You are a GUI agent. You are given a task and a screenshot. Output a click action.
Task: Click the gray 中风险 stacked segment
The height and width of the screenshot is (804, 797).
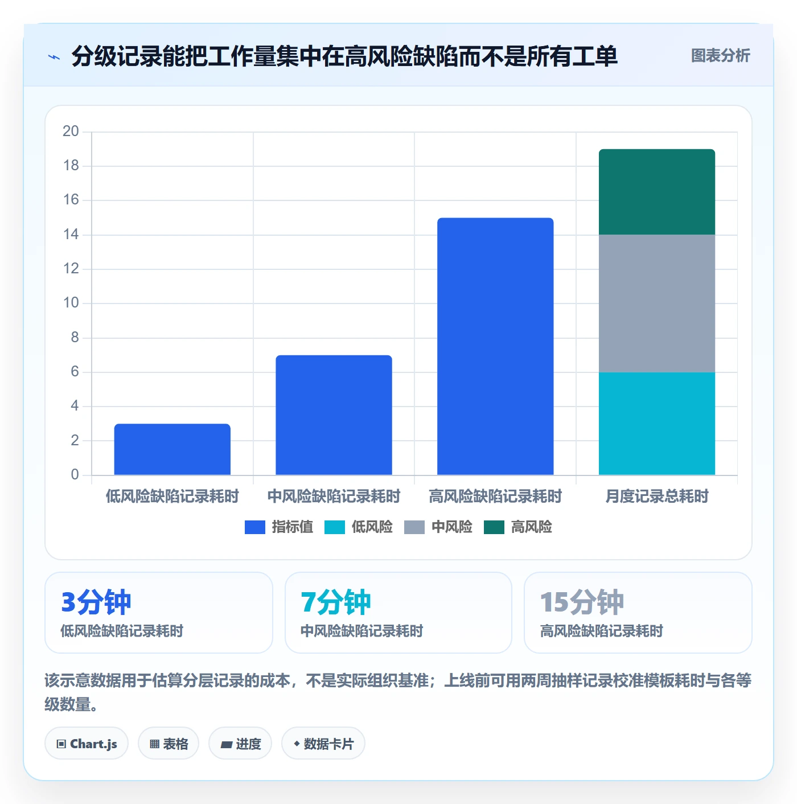(657, 303)
